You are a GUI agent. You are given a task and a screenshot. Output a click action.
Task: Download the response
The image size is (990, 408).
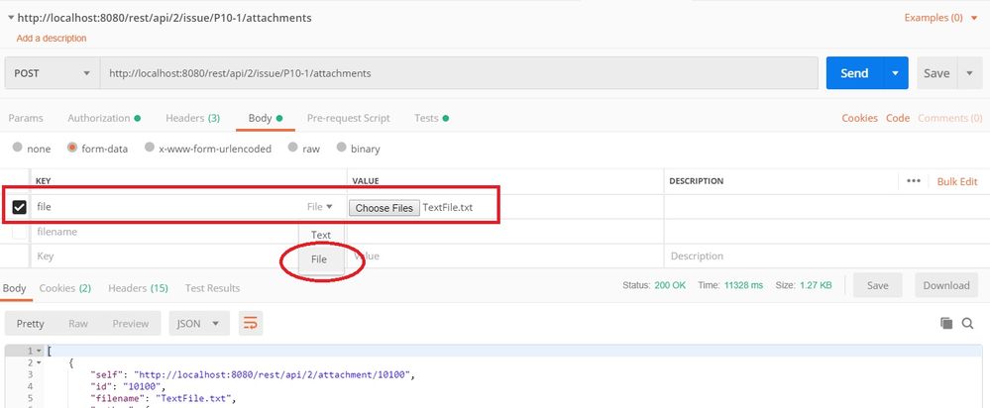click(x=946, y=285)
